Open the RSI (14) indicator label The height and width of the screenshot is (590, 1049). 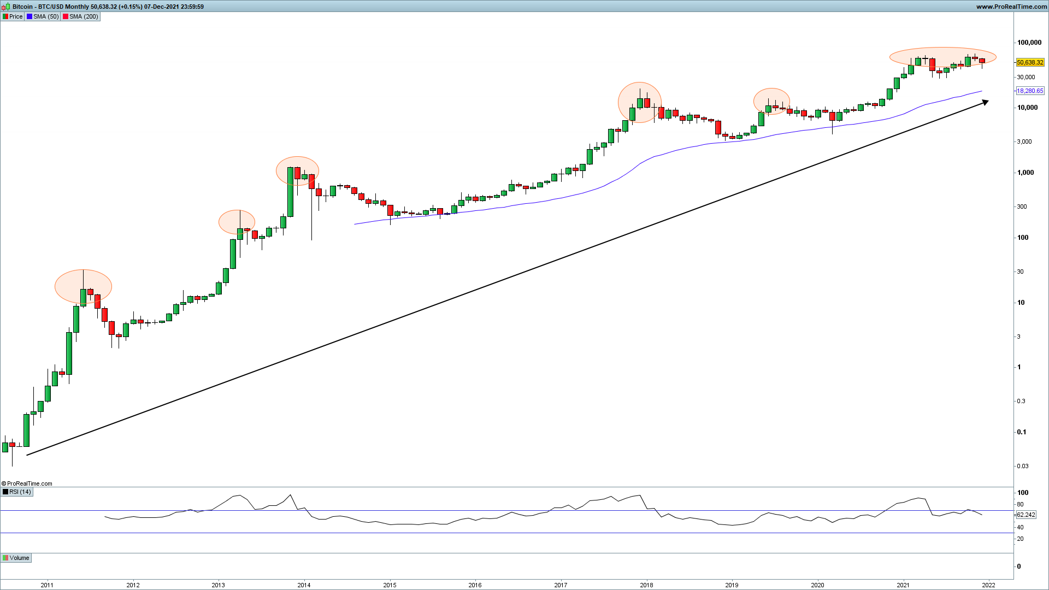pos(20,492)
